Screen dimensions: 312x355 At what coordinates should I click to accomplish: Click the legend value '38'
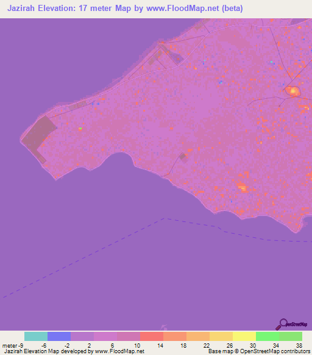click(299, 346)
